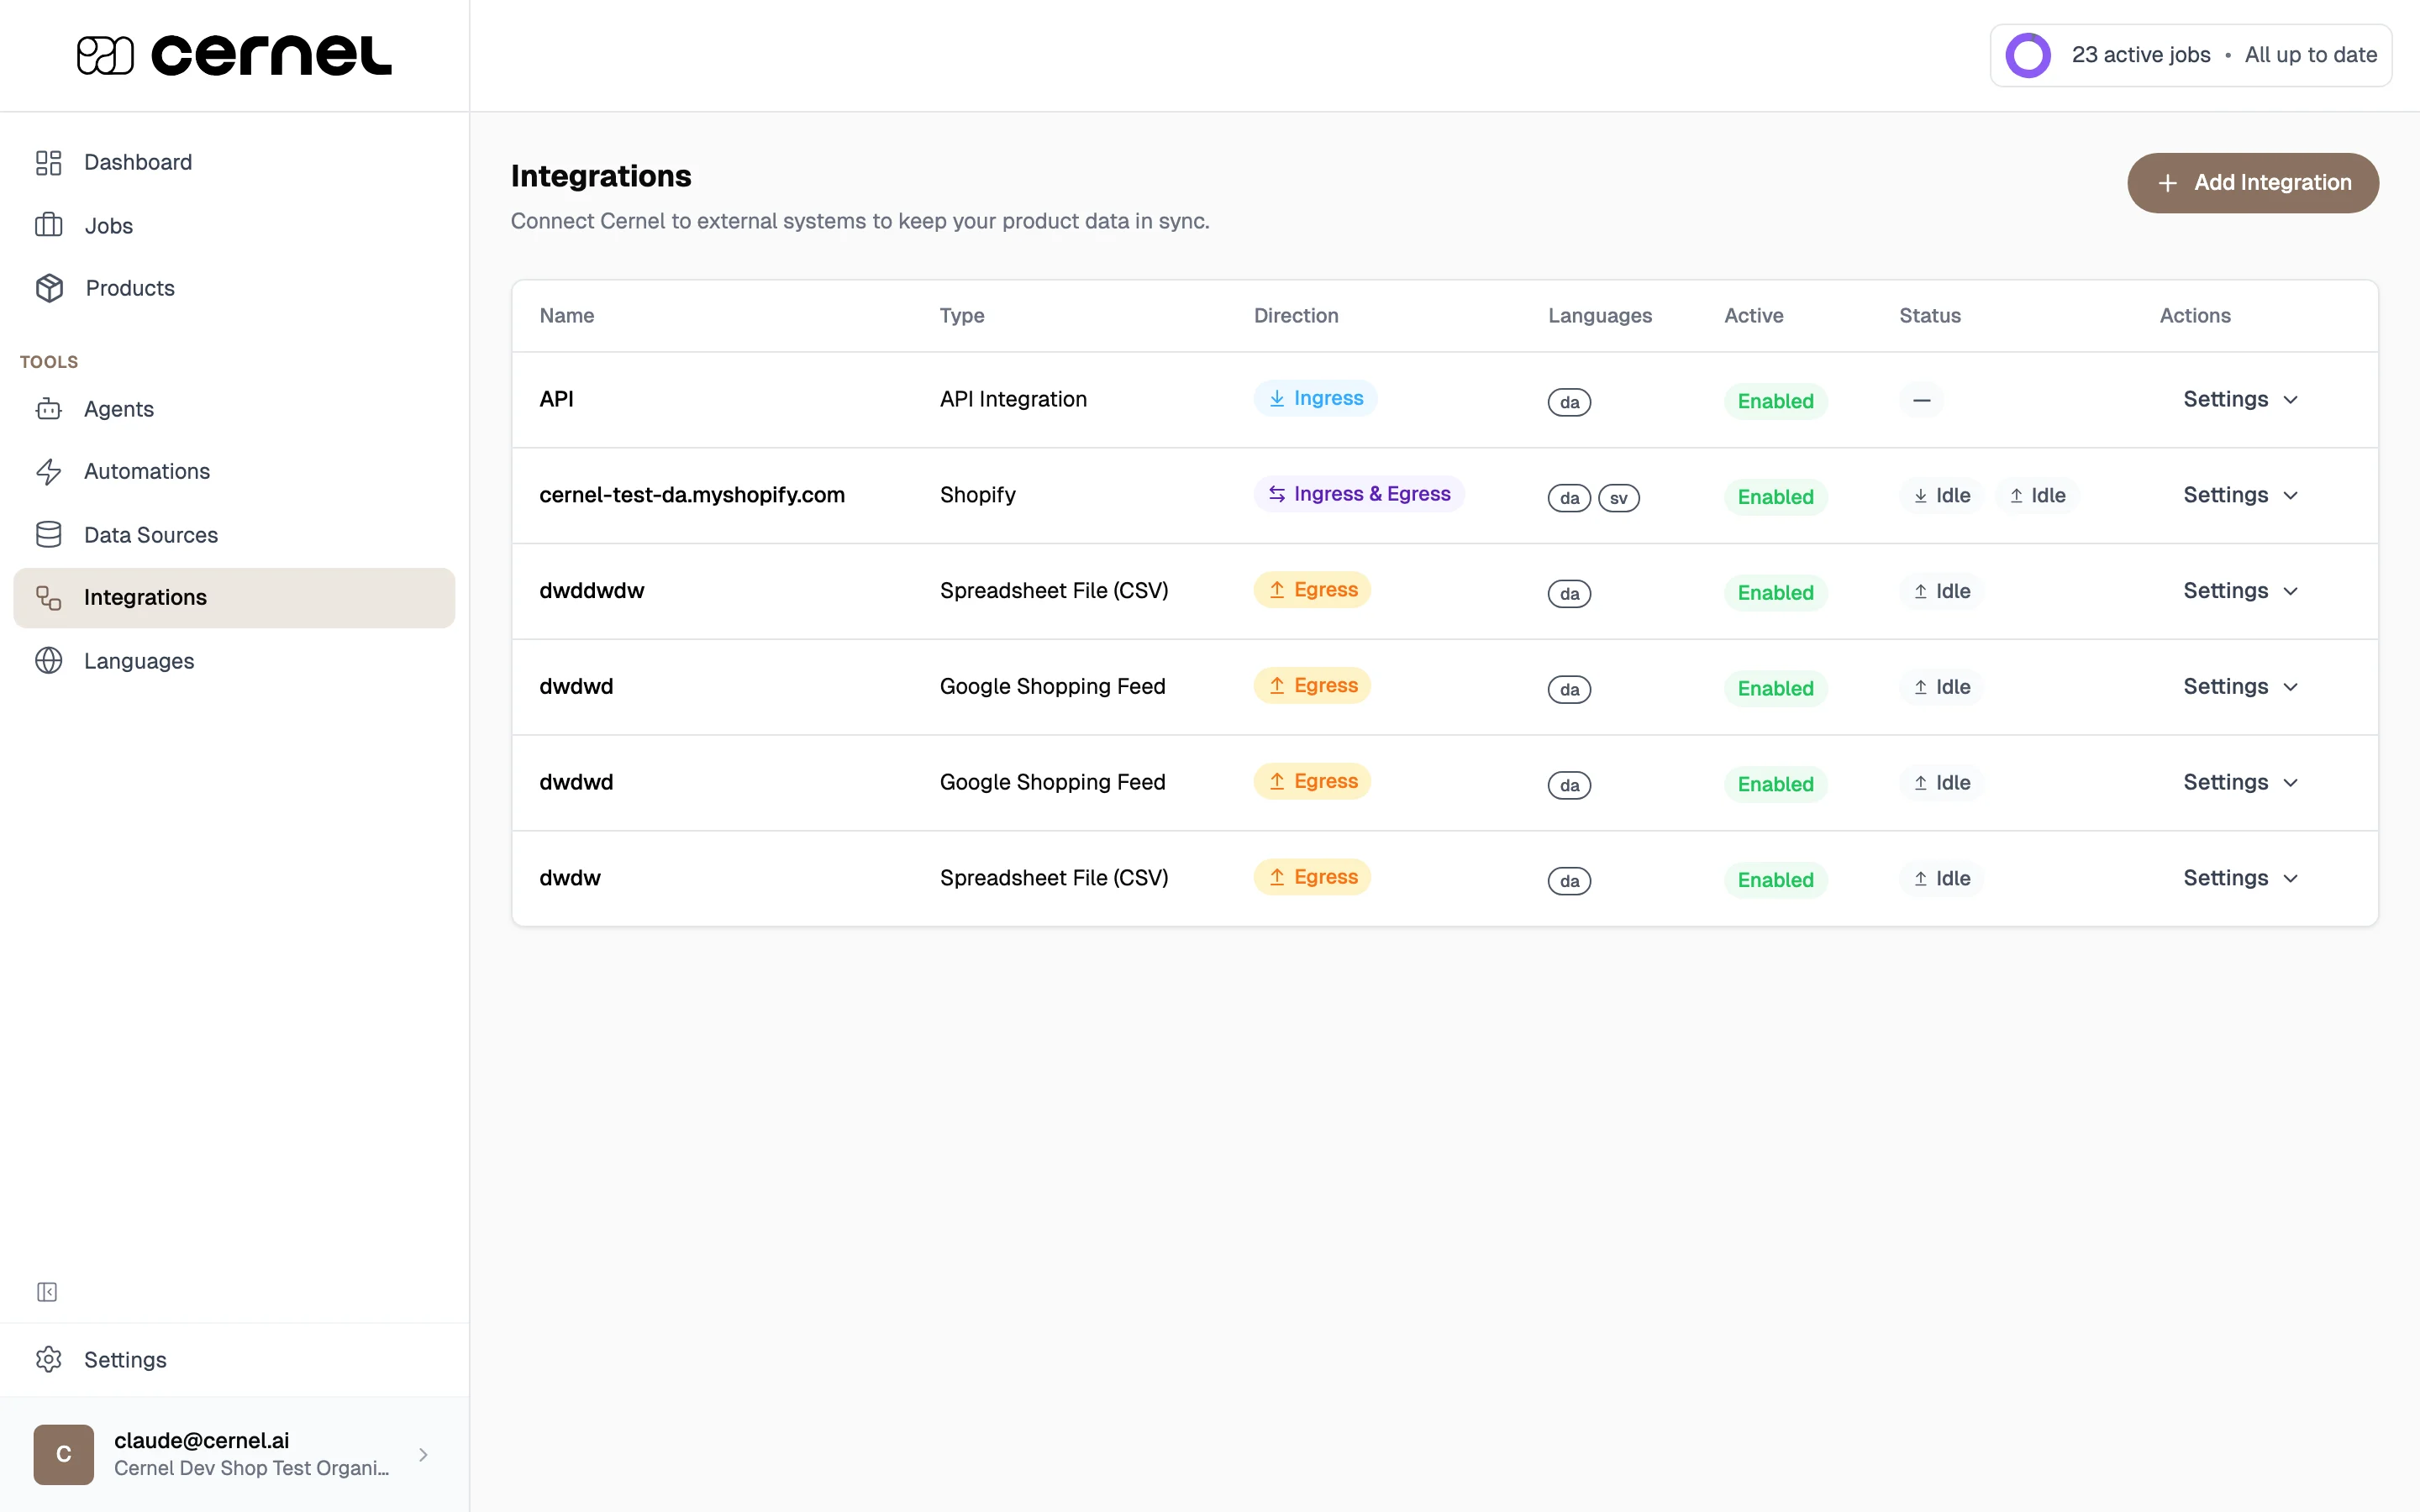Click the Ingress & Egress badge for Shopify

[1359, 494]
